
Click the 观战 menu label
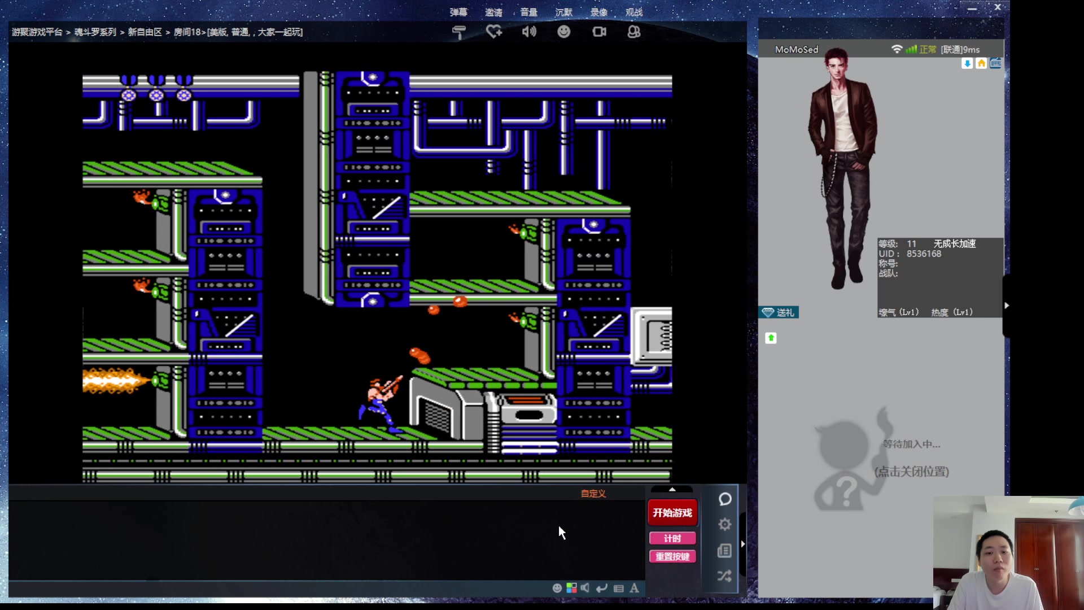634,12
